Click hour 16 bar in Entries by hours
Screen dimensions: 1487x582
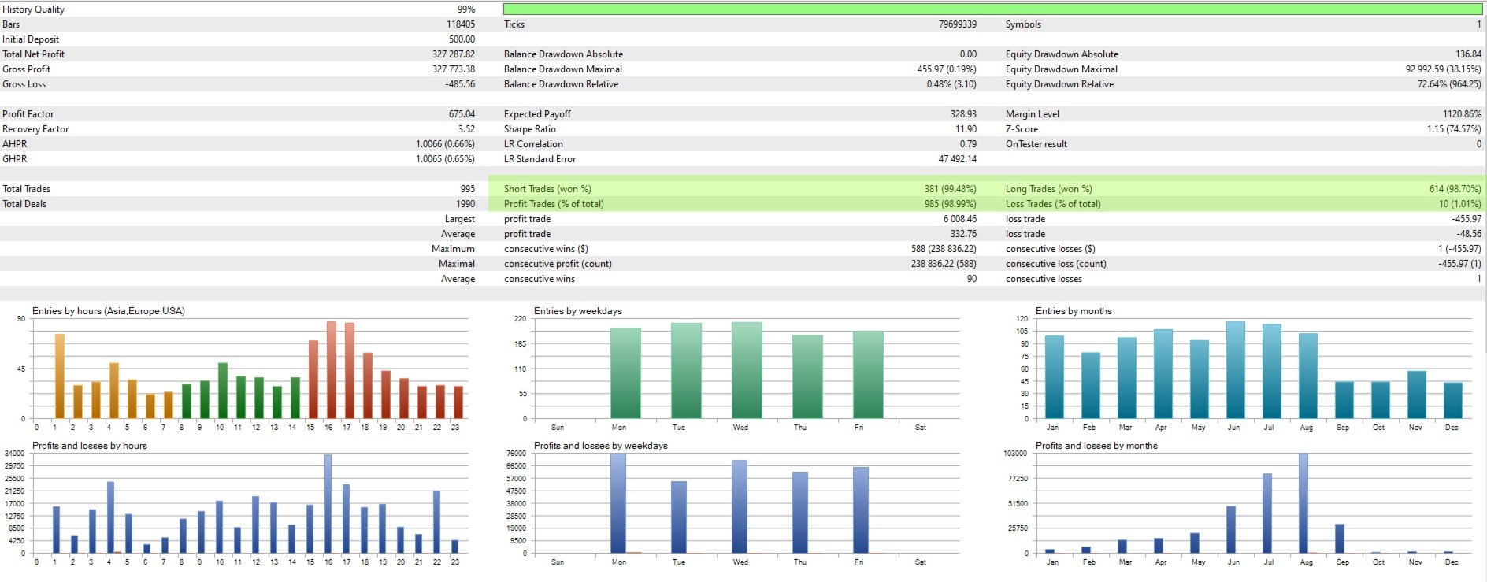tap(332, 369)
